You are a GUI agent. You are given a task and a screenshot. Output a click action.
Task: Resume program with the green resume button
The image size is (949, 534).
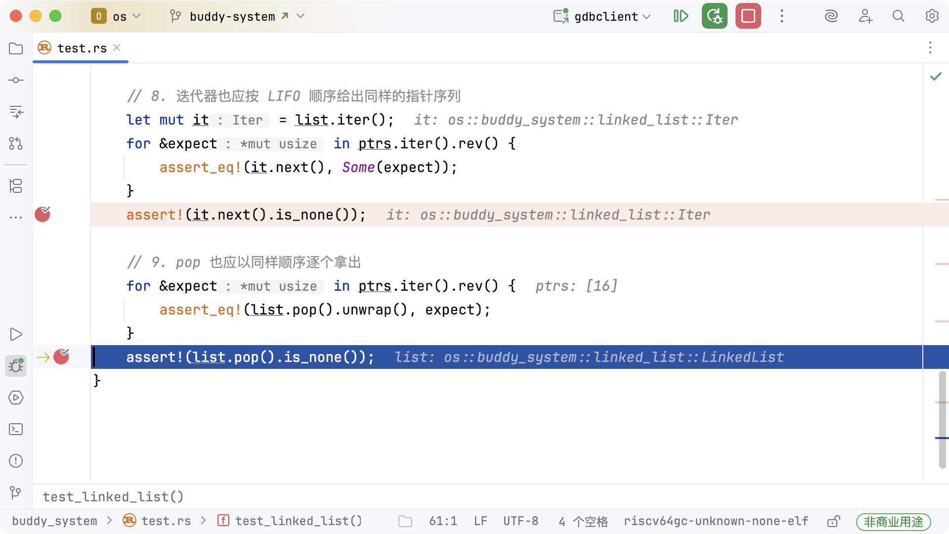[681, 16]
